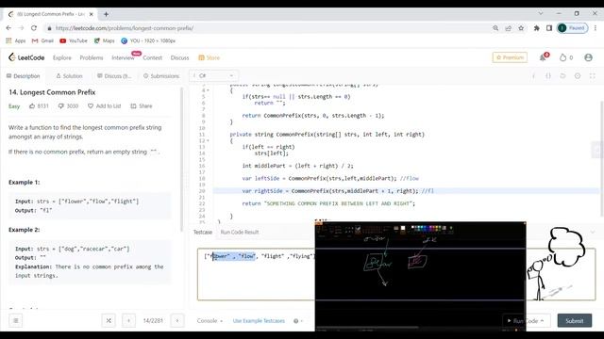Open the Apps bookmark shortcut
The height and width of the screenshot is (339, 604).
pos(16,40)
